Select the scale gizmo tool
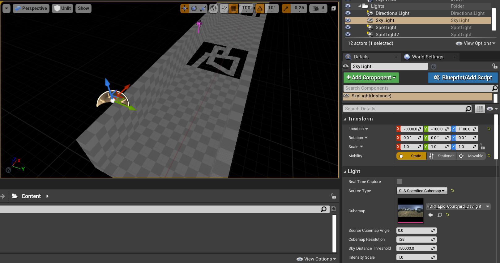 coord(203,8)
